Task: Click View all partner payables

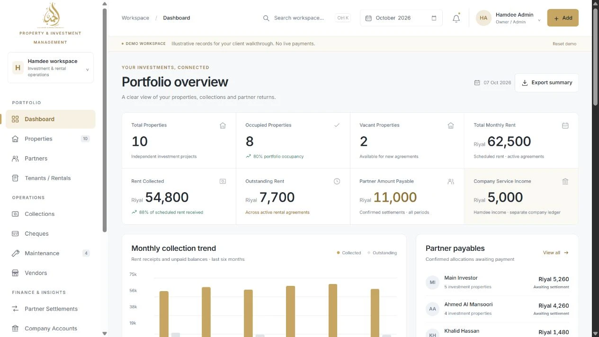Action: point(556,253)
